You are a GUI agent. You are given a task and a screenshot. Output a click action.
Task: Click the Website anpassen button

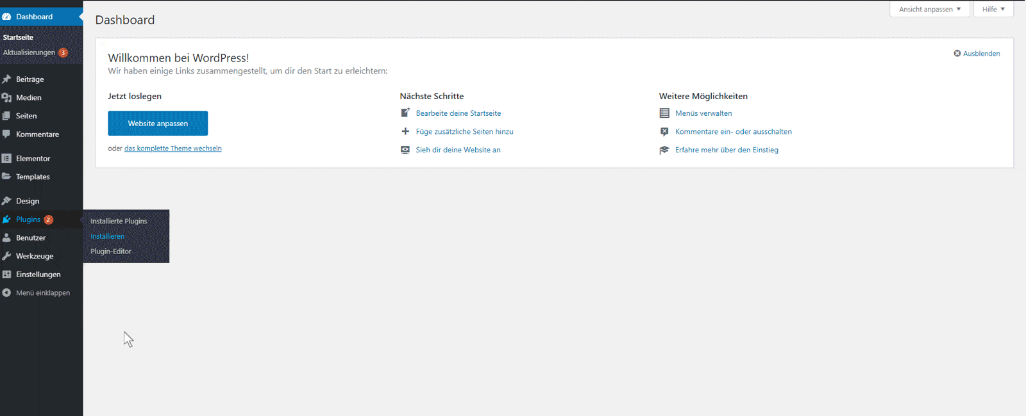click(158, 124)
